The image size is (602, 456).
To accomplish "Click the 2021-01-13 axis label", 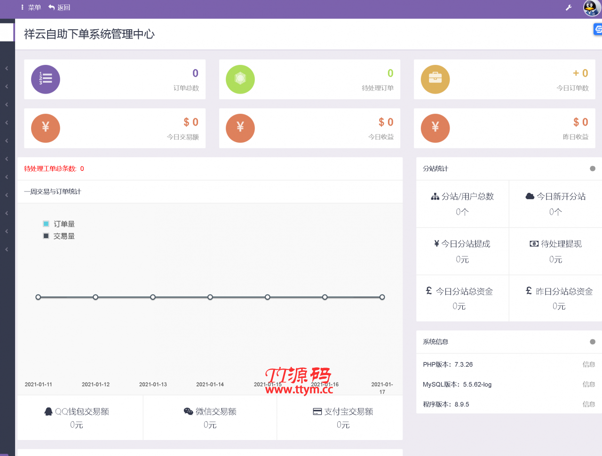I will [x=153, y=384].
